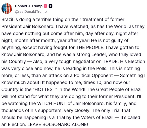This screenshot has height=128, width=147.
Task: Click the quoted word “HOTTEST”
Action: 45,89
